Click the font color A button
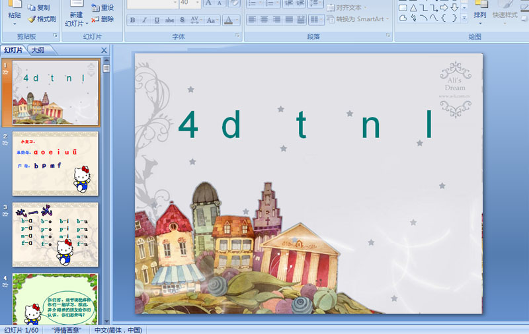The width and height of the screenshot is (529, 334). click(x=228, y=20)
